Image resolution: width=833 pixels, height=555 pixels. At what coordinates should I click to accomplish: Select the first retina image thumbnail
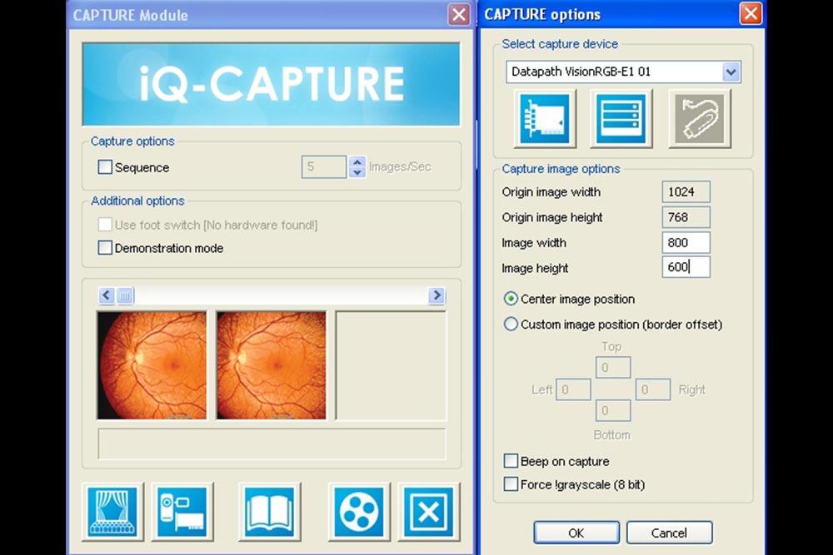click(x=152, y=365)
